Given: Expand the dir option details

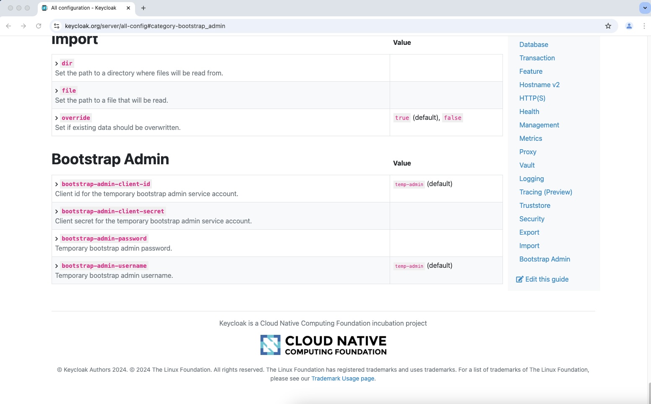Looking at the screenshot, I should pos(57,64).
